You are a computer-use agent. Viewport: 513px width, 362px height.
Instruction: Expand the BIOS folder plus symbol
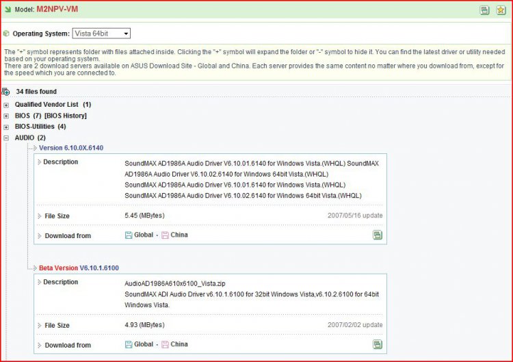tap(6, 116)
